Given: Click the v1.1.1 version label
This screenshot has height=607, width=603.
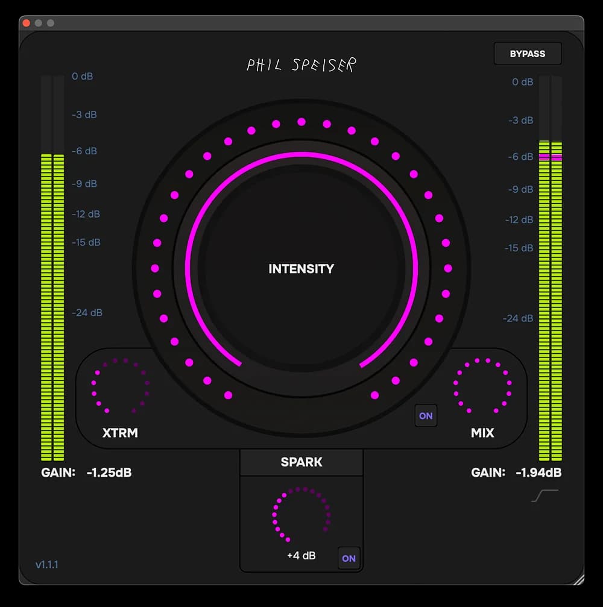Looking at the screenshot, I should click(x=47, y=564).
